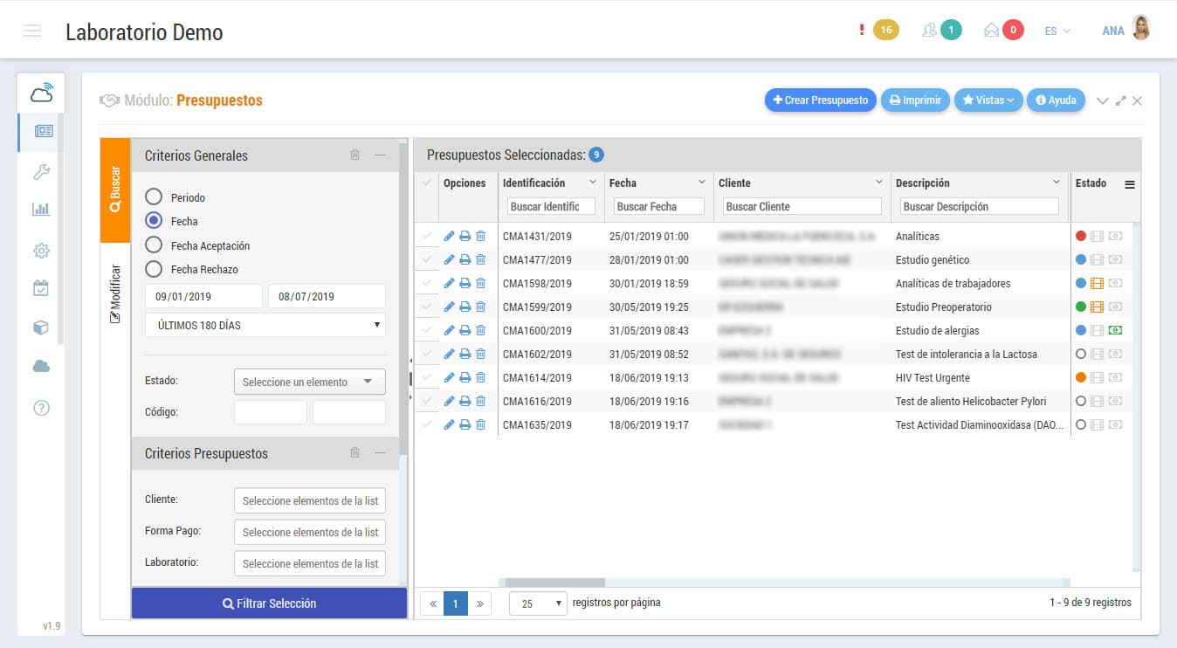Delete budget CMA1598/2019 with trash icon
Screen dimensions: 1177x648
(480, 283)
